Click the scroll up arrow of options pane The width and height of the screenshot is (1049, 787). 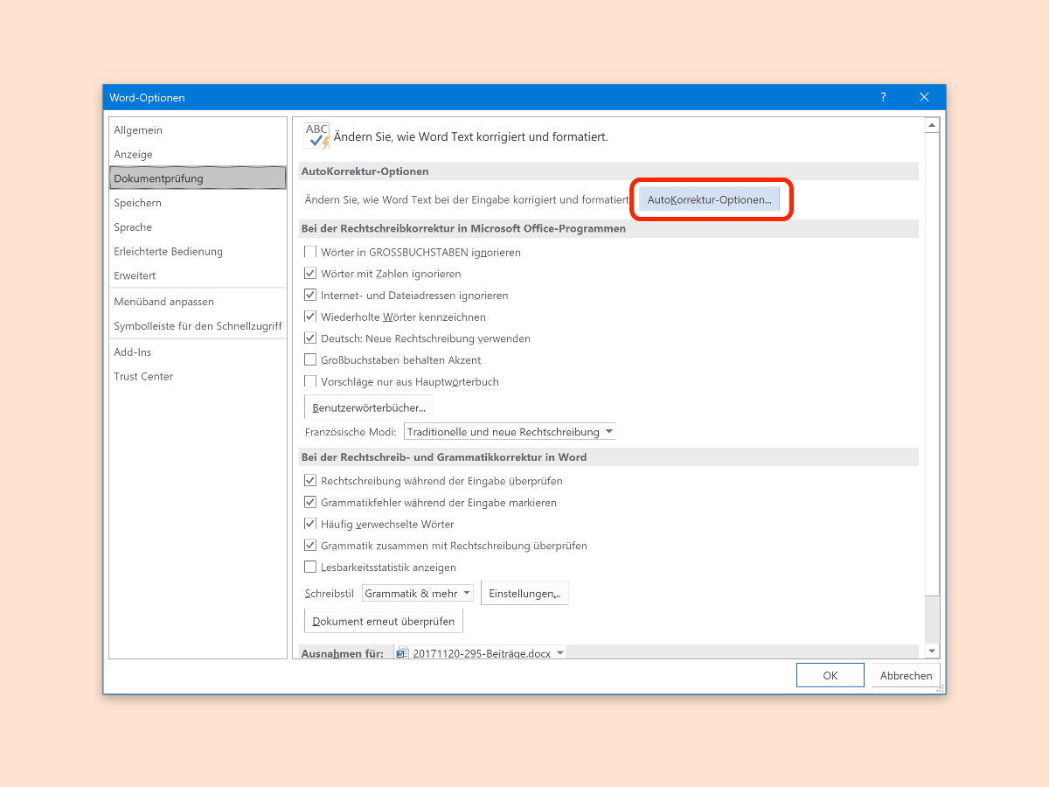coord(932,126)
